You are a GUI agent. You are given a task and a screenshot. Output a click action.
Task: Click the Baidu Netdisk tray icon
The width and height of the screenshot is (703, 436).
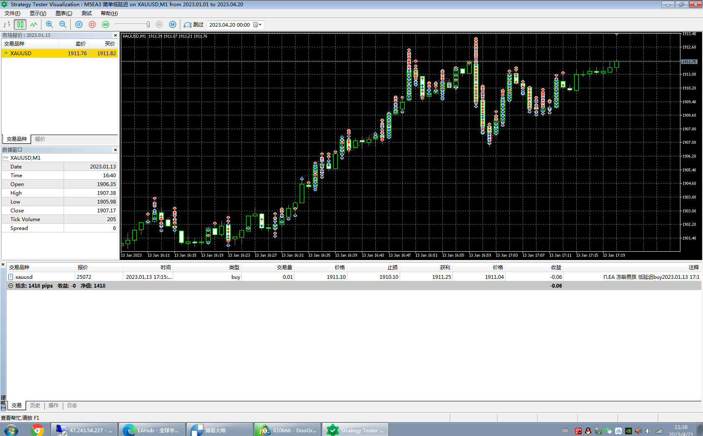618,431
